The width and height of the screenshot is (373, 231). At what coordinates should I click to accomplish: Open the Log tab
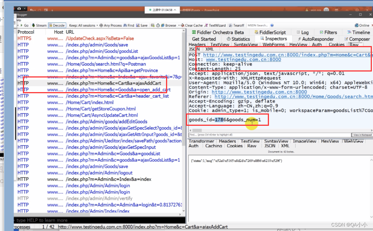(303, 32)
